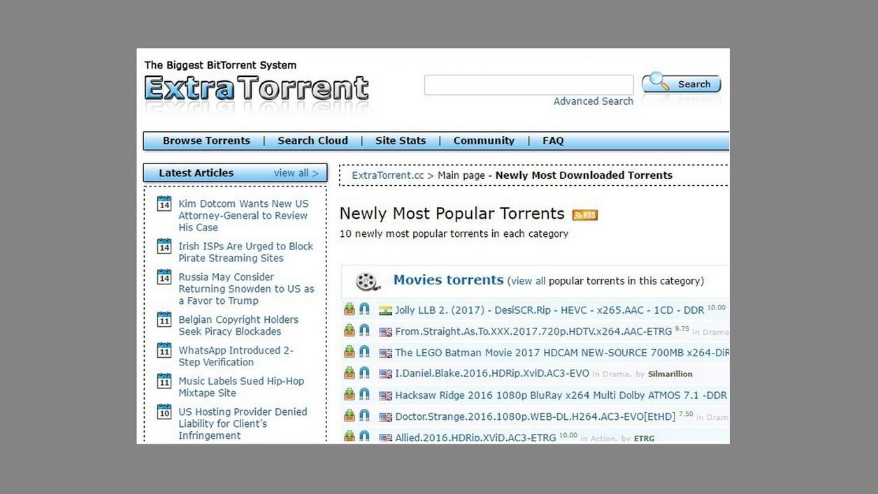
Task: Click the calendar icon beside the WhatsApp article
Action: 164,350
